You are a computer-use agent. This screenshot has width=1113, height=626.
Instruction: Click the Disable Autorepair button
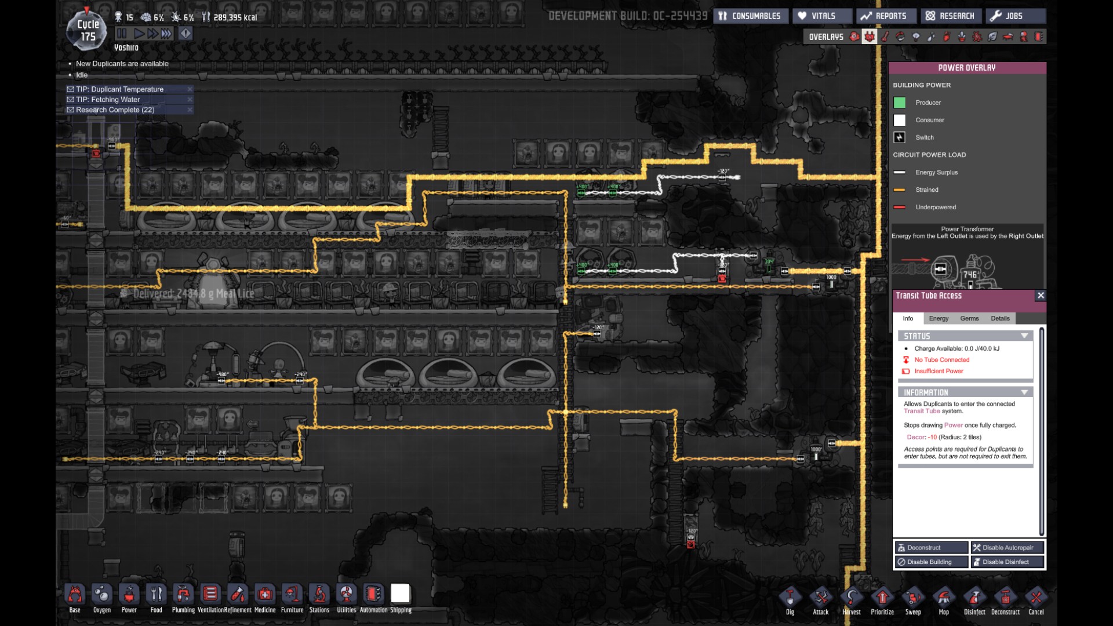[1007, 547]
